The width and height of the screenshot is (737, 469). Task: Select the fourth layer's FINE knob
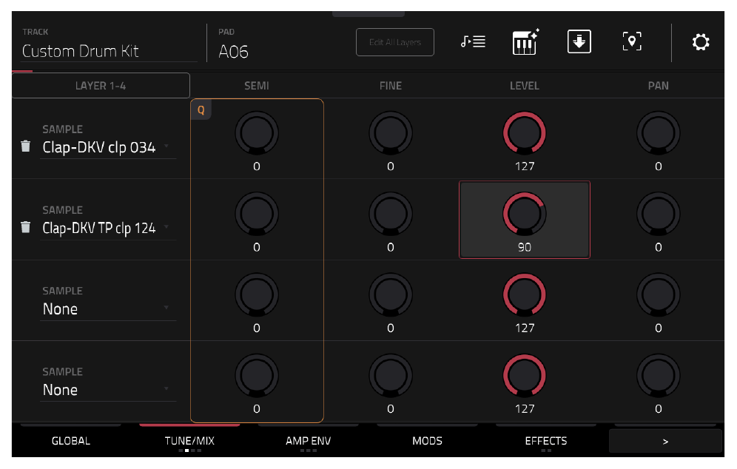click(391, 376)
